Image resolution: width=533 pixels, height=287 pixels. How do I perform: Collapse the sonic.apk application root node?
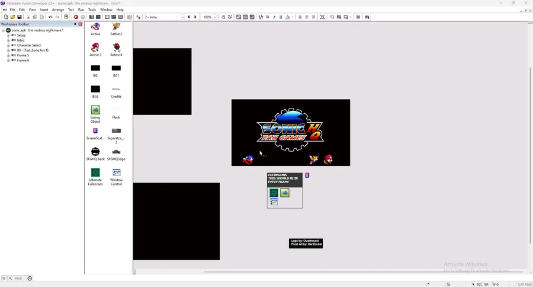coord(3,30)
